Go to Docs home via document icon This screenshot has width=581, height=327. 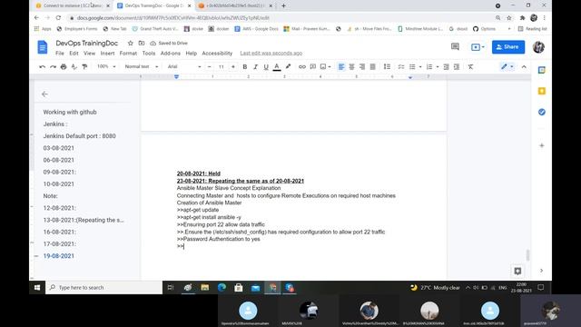pyautogui.click(x=43, y=47)
